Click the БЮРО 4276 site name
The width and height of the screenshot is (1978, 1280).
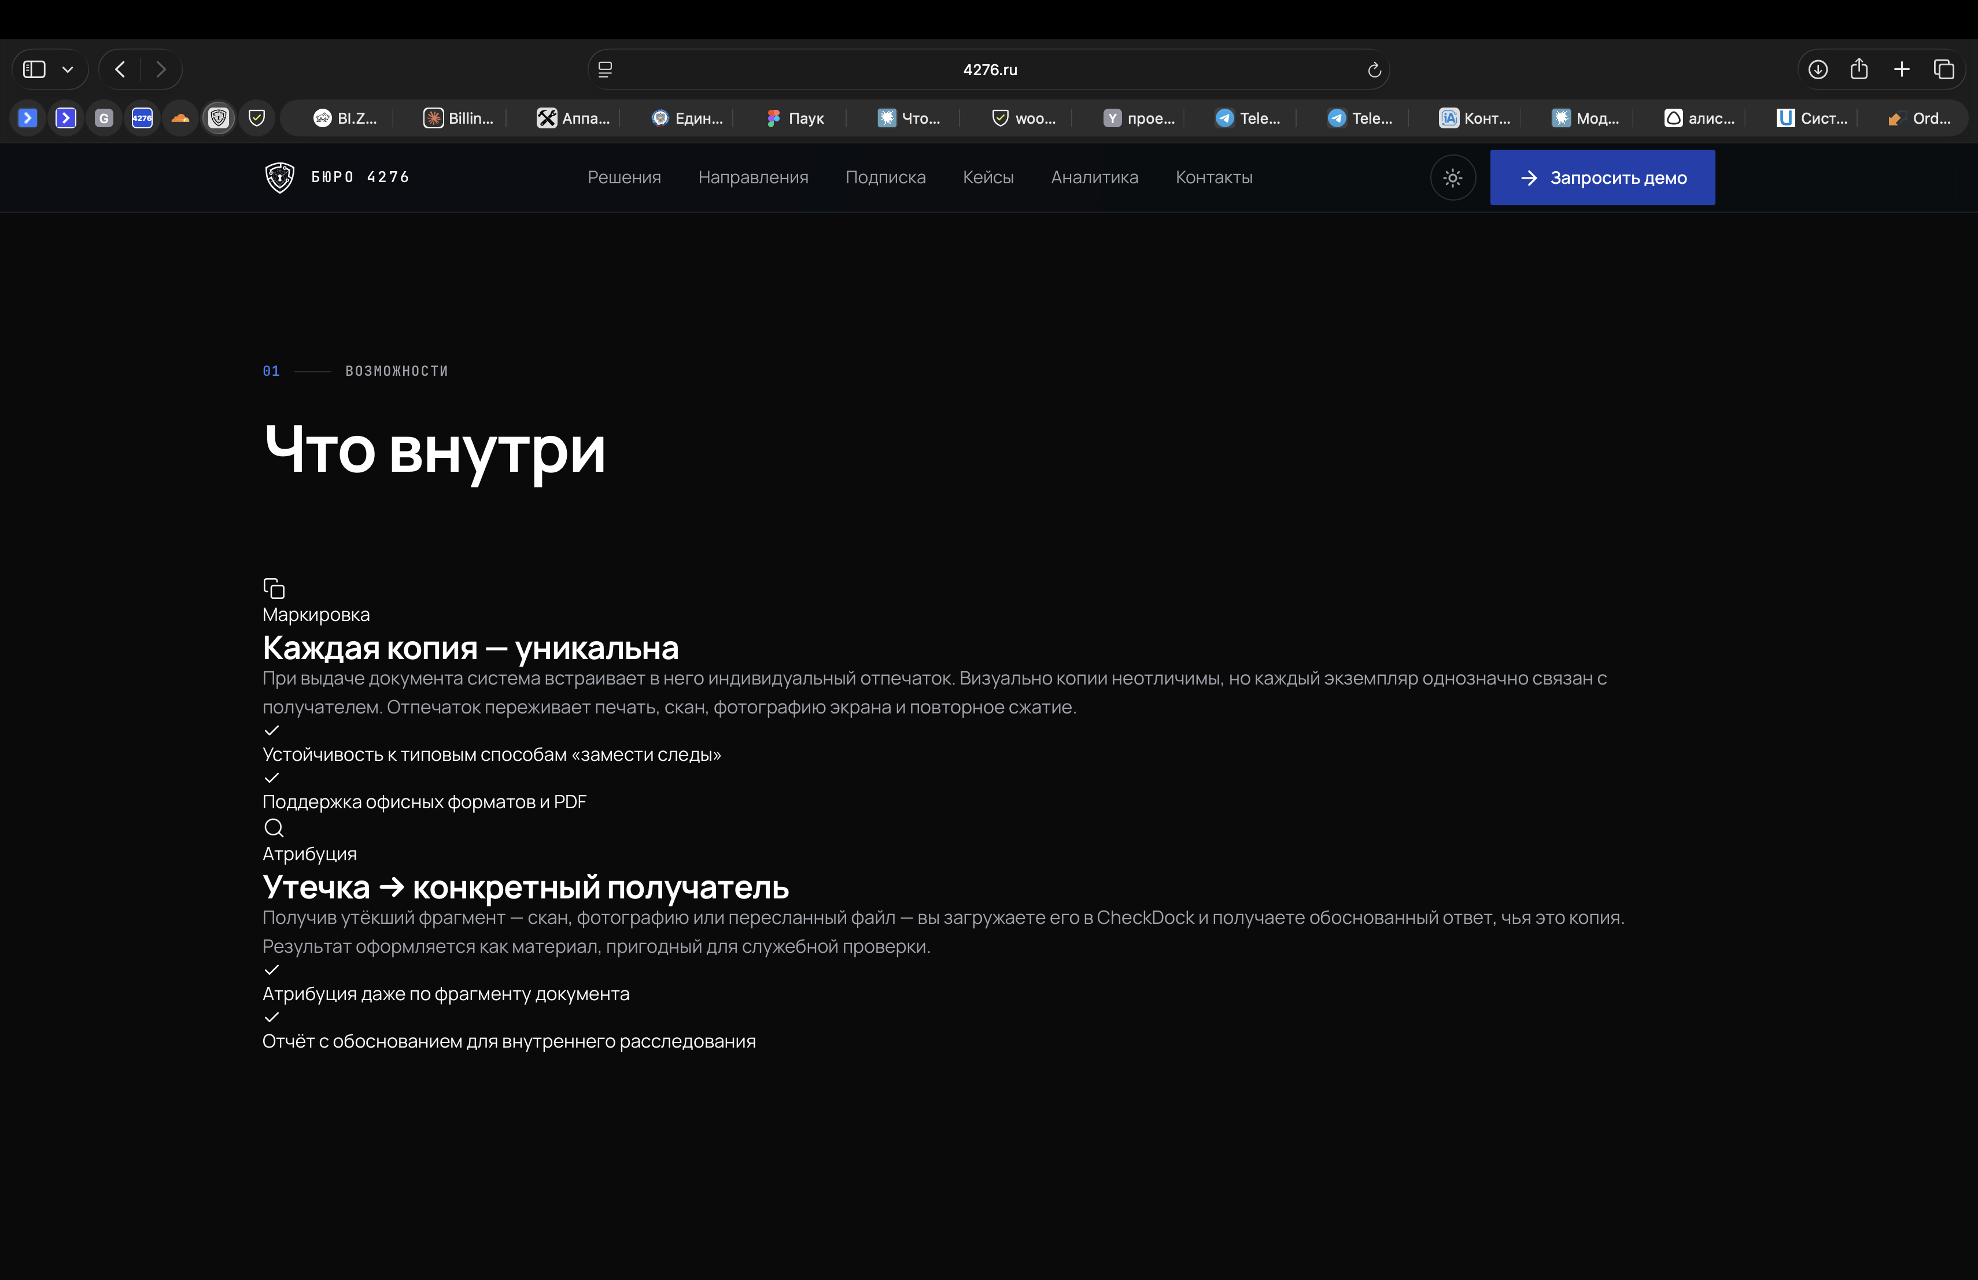(x=360, y=177)
